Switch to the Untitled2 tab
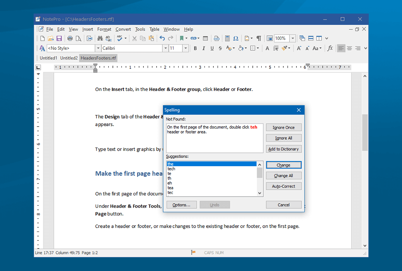 coord(69,58)
